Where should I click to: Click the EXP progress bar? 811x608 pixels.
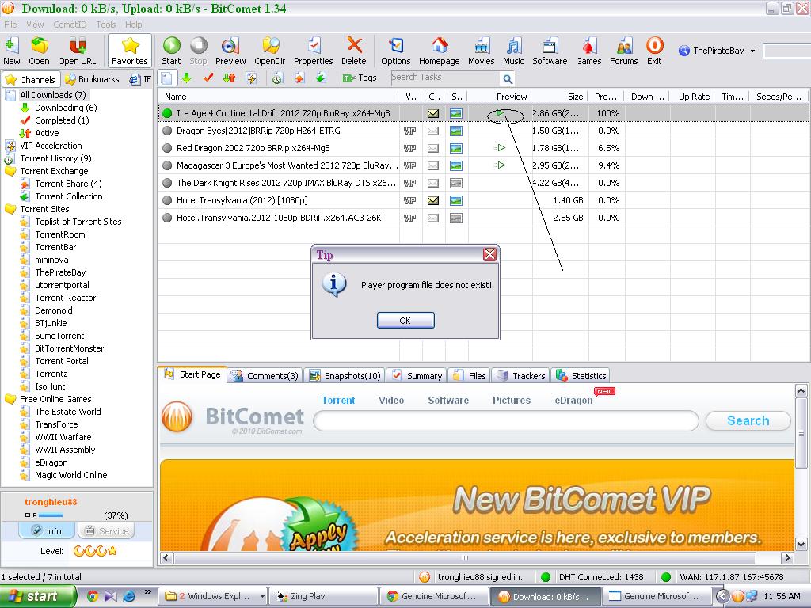point(51,515)
